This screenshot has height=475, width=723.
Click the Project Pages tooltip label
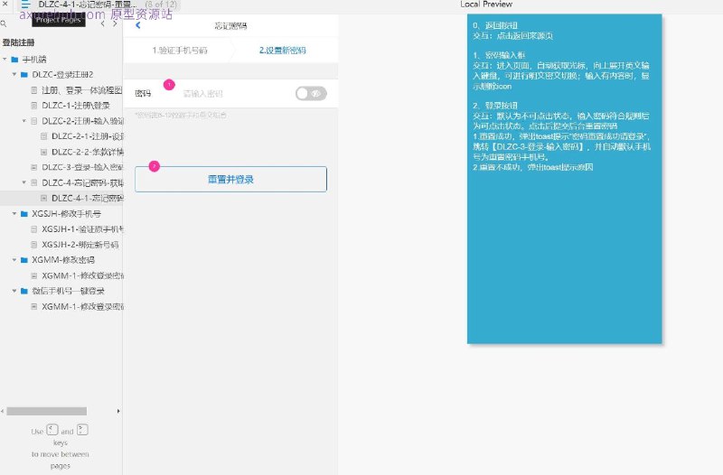[59, 20]
